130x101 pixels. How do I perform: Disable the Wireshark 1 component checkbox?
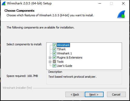[x=54, y=53]
